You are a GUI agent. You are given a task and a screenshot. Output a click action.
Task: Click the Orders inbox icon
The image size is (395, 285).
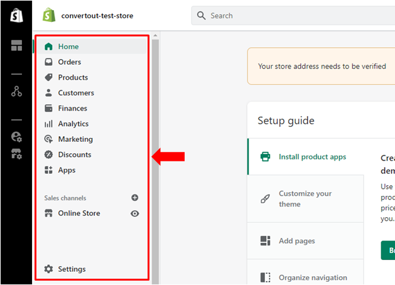[x=48, y=62]
